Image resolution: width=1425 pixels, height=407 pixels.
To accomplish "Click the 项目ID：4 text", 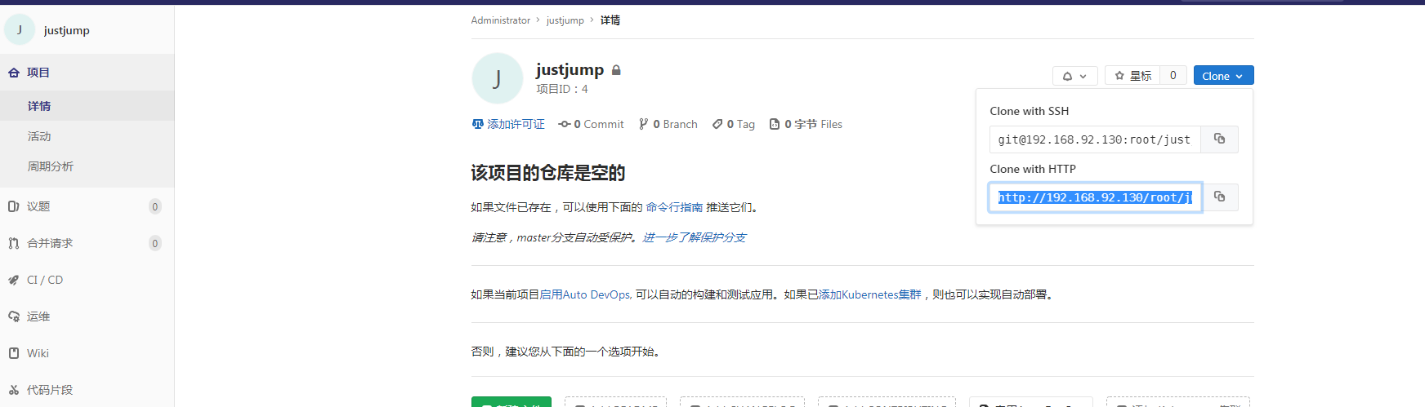I will coord(562,89).
